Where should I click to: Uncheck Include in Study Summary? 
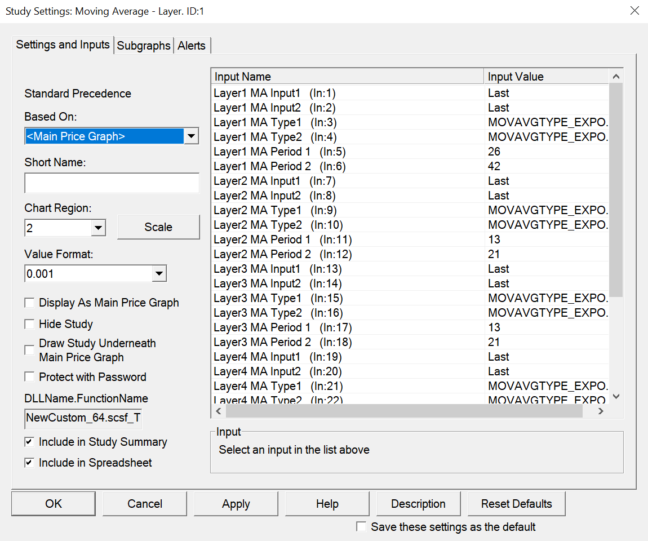30,442
